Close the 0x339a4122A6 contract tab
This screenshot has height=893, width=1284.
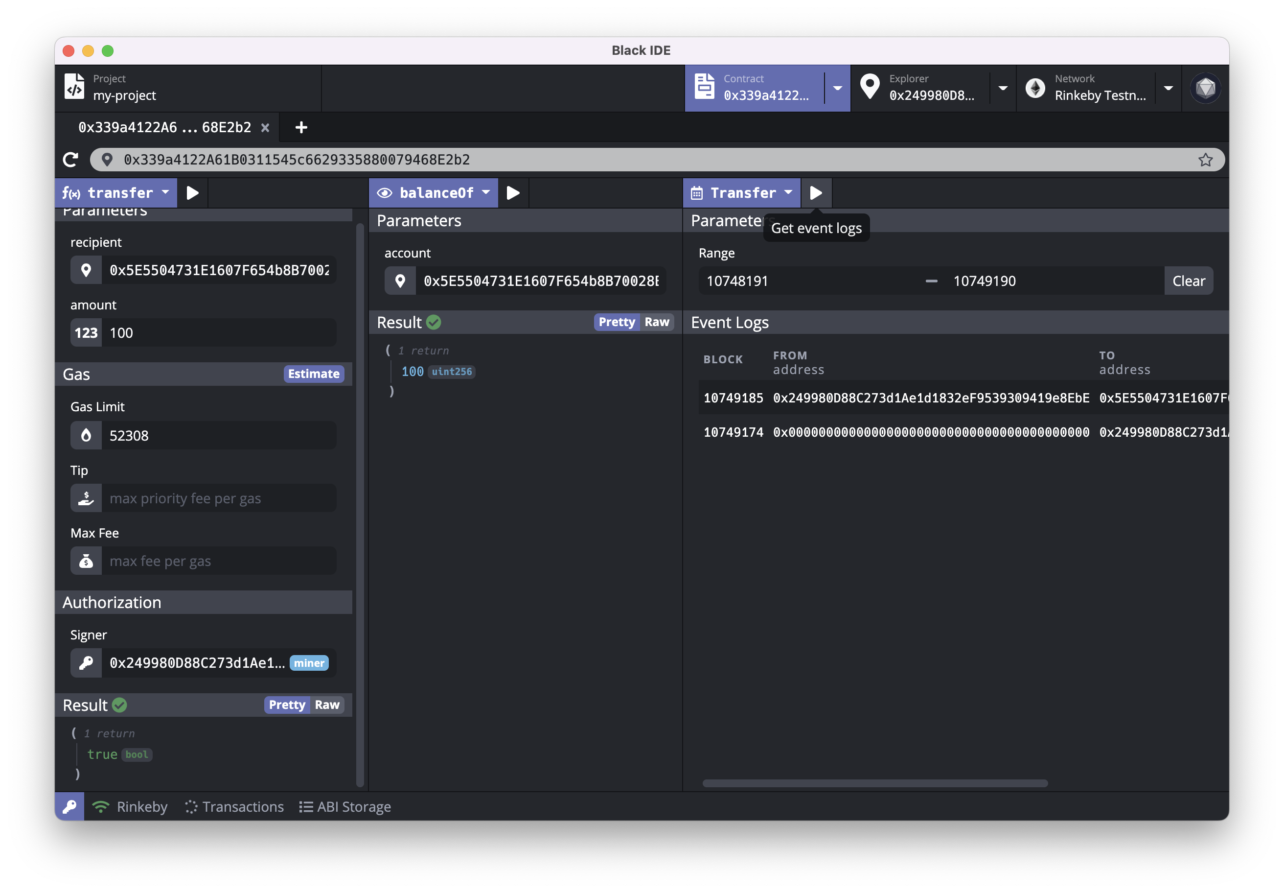tap(265, 128)
